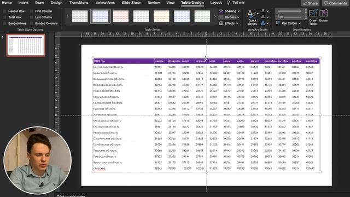Click the Тульская область row label
Image resolution: width=350 pixels, height=197 pixels.
[x=104, y=157]
